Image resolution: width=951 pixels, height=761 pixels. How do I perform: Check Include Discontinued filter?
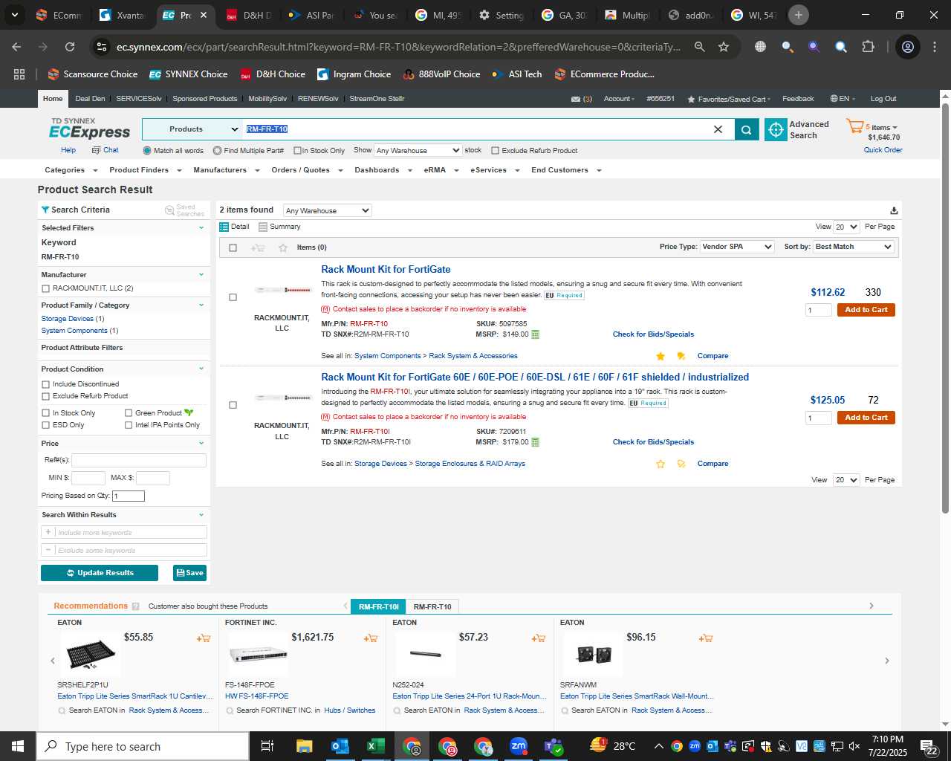tap(46, 384)
